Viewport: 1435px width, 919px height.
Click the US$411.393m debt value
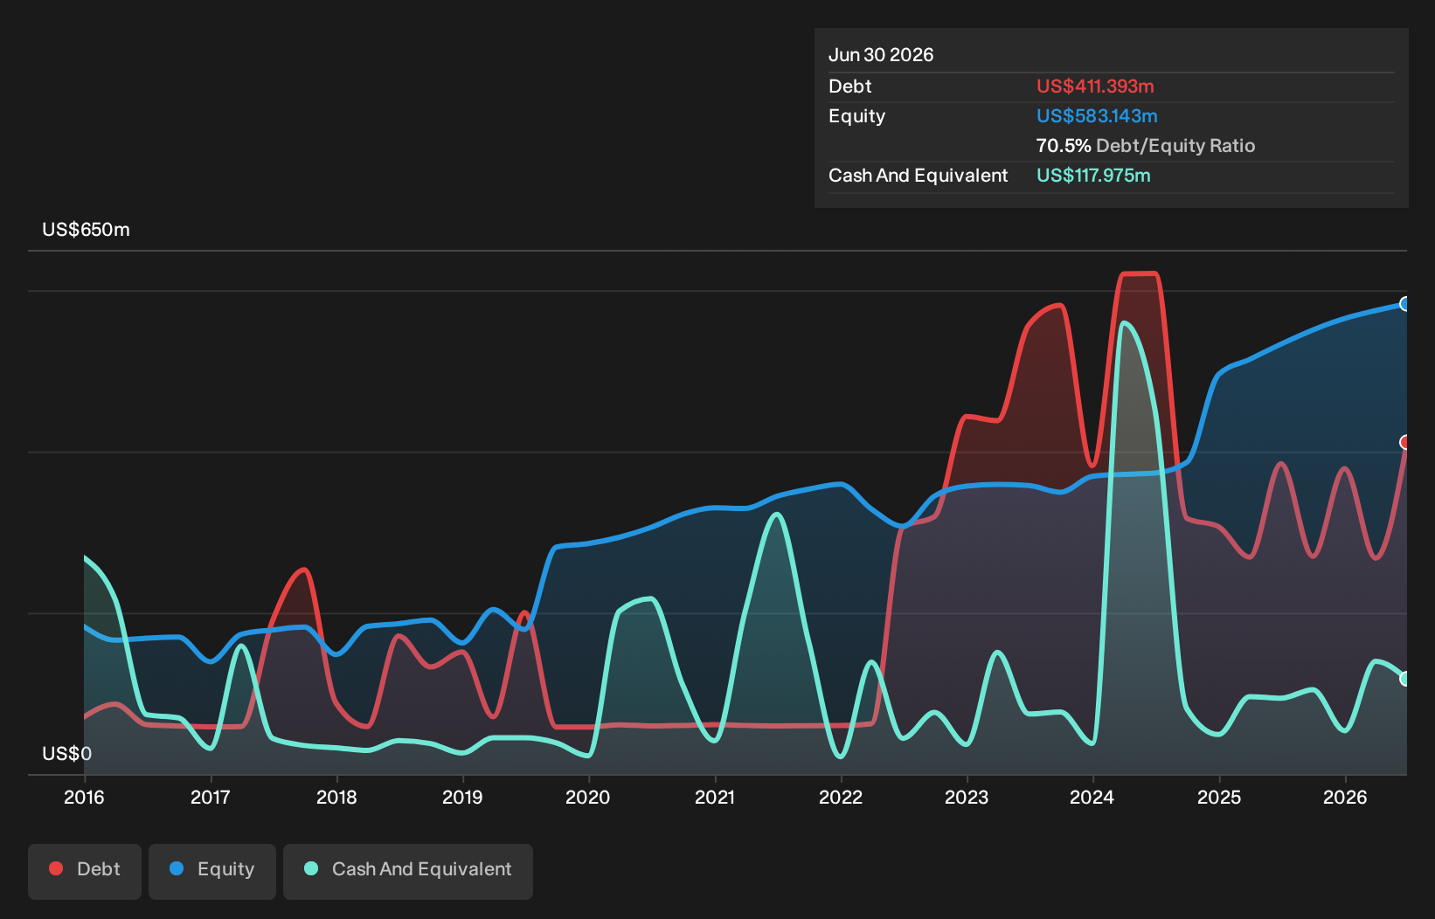[x=1095, y=86]
